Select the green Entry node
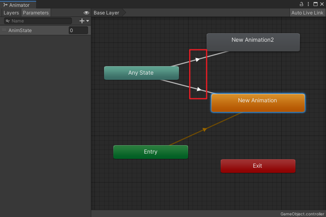The height and width of the screenshot is (217, 326). coord(150,152)
